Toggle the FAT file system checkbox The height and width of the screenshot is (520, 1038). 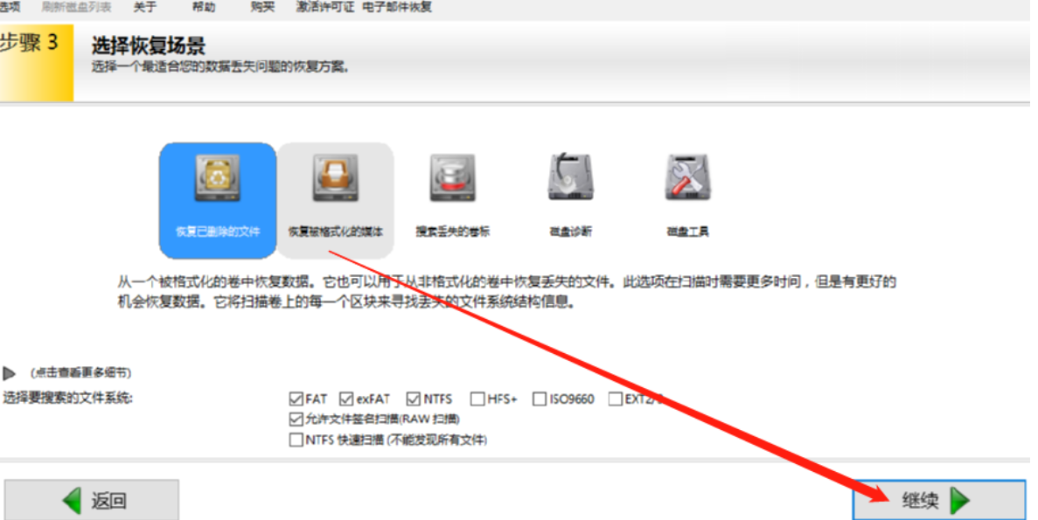(x=296, y=399)
